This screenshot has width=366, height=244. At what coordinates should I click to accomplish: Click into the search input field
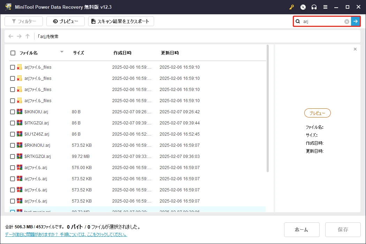coord(322,22)
